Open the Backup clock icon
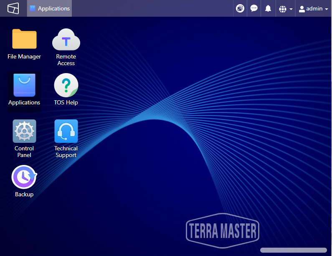Image resolution: width=332 pixels, height=256 pixels. point(24,177)
